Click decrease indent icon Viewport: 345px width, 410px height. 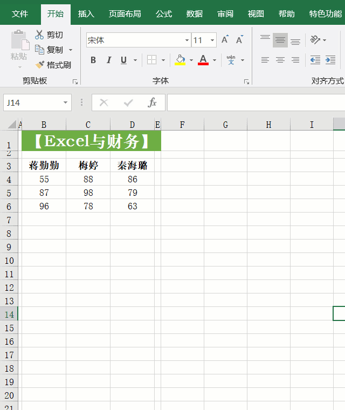pos(315,60)
